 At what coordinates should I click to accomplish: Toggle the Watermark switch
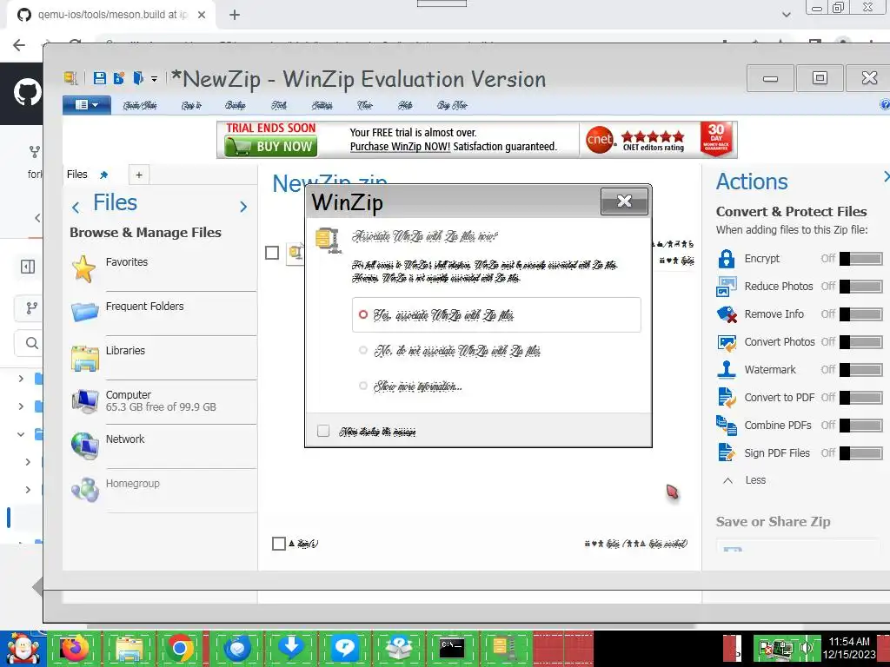tap(861, 370)
